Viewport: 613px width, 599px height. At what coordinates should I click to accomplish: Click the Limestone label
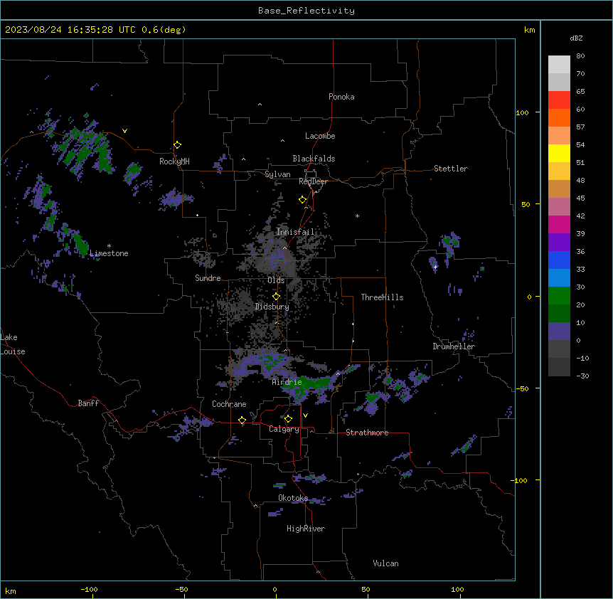(109, 253)
